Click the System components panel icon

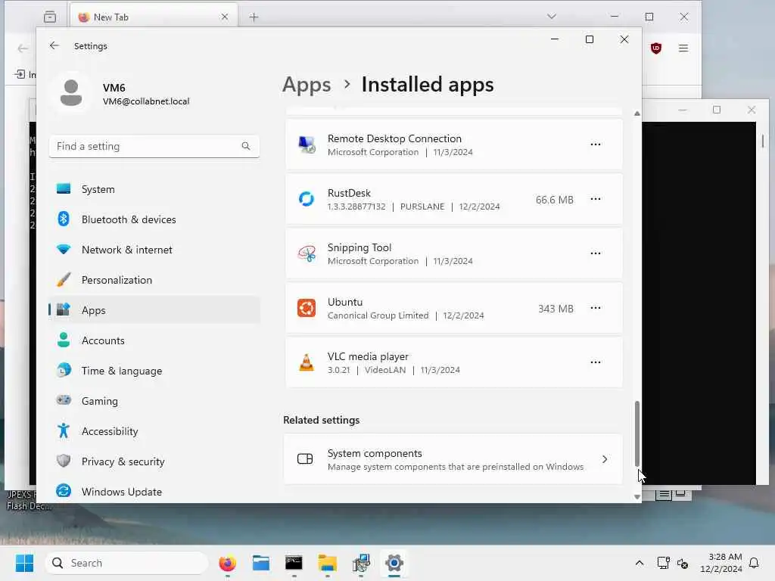coord(305,459)
